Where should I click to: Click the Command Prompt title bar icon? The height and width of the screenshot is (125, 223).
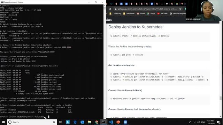tap(2, 2)
